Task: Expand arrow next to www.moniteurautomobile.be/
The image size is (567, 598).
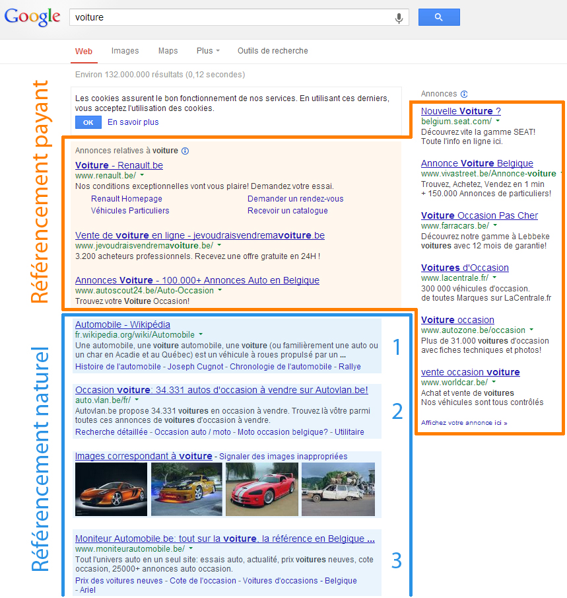Action: [x=191, y=549]
